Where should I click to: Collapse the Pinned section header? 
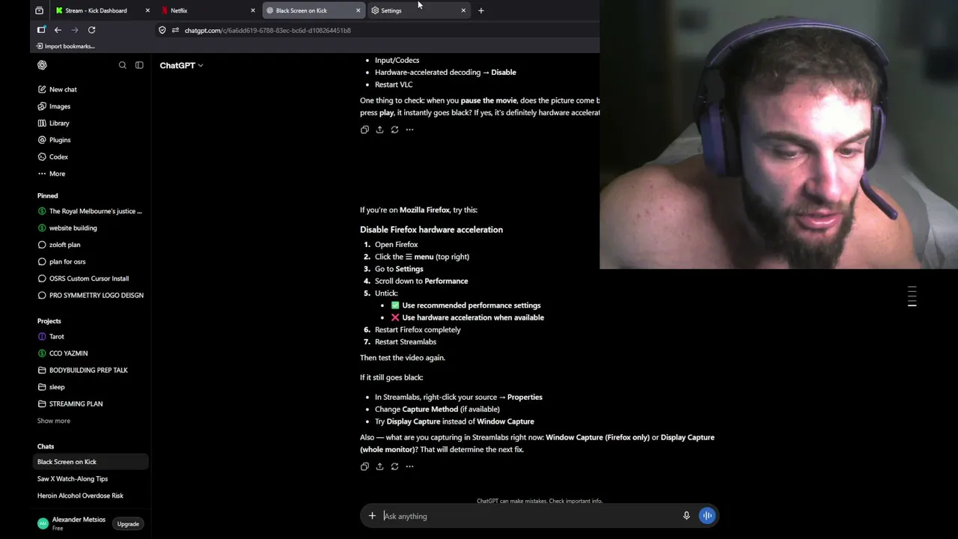coord(47,195)
